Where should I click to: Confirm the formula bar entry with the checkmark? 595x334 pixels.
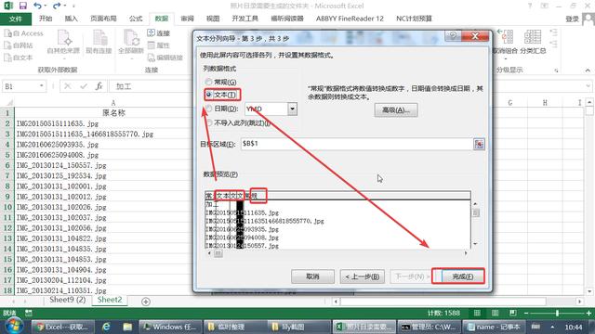(84, 86)
